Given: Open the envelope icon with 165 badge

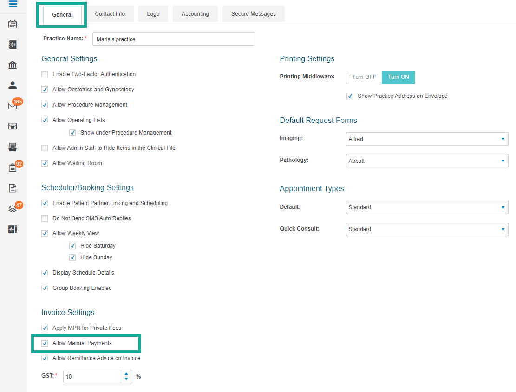Looking at the screenshot, I should coord(13,106).
